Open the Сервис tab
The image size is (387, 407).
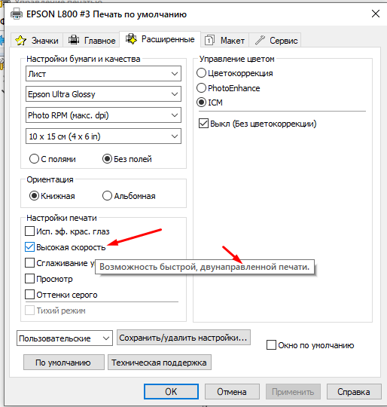[275, 40]
